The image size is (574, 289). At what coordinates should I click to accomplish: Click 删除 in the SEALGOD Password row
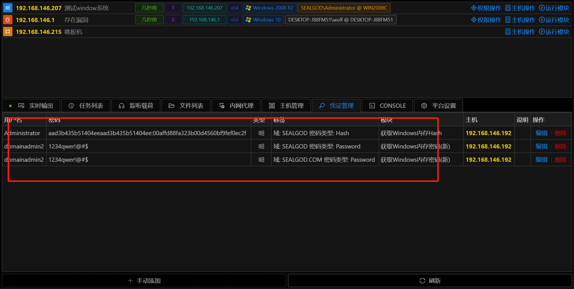pyautogui.click(x=561, y=146)
